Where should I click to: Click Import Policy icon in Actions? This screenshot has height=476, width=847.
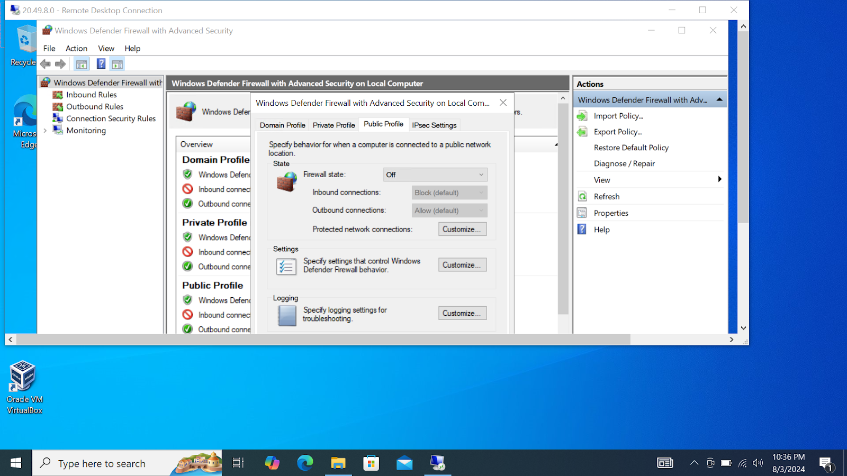point(582,116)
